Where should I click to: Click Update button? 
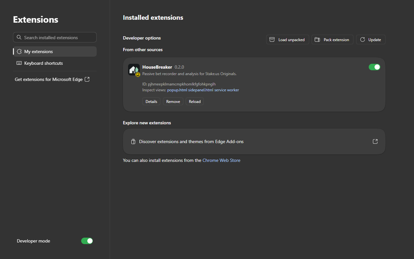click(x=371, y=39)
